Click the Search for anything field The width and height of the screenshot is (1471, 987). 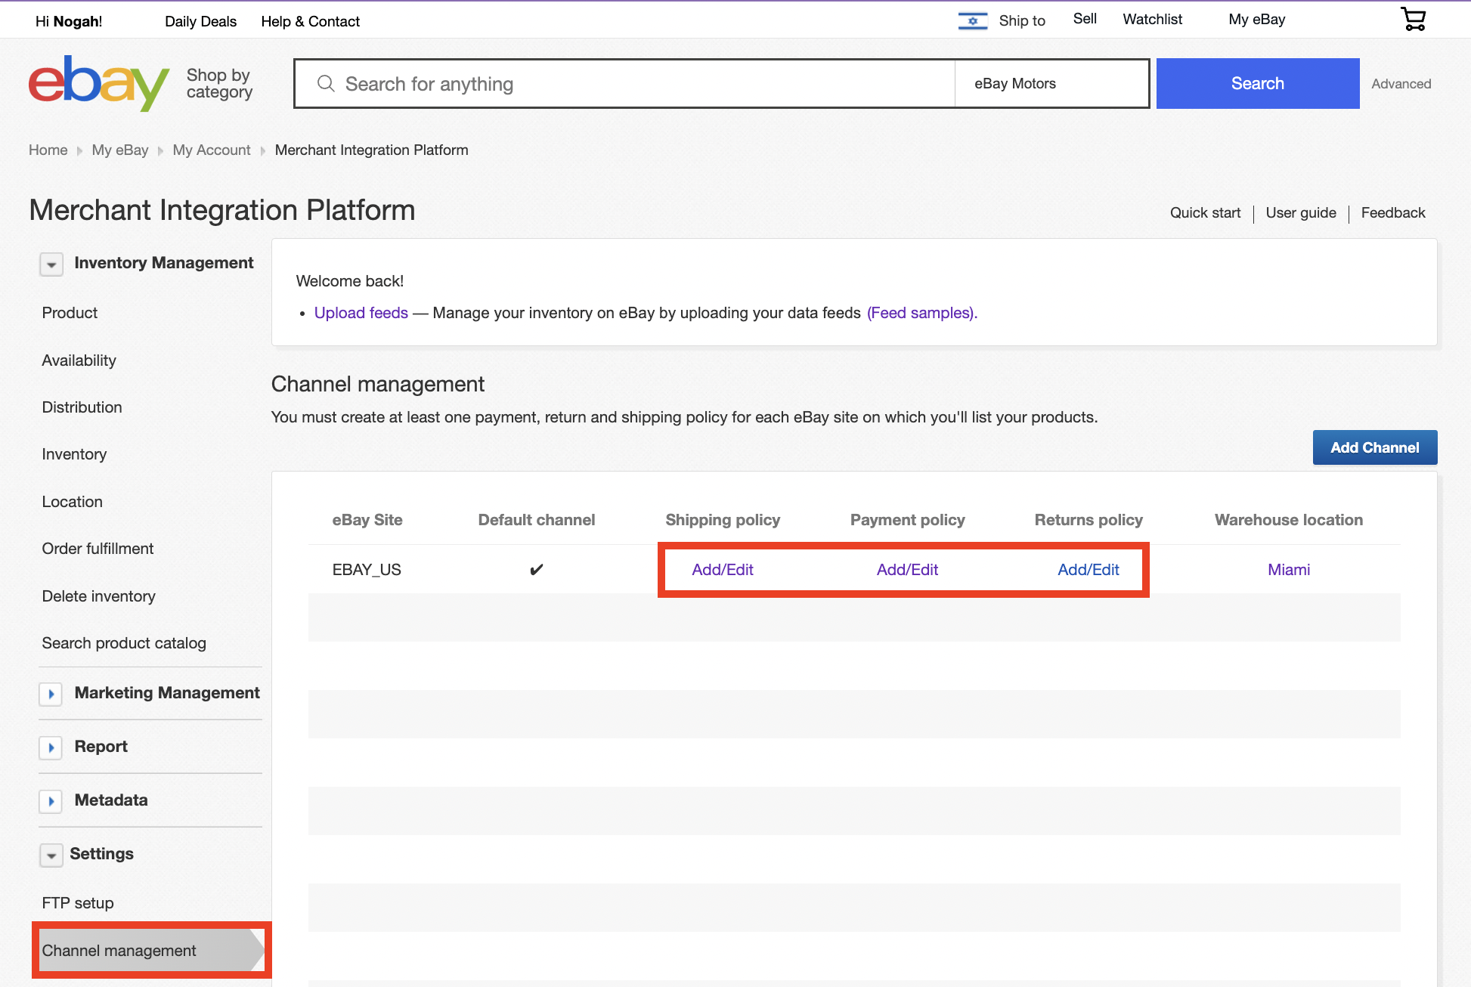tap(625, 83)
